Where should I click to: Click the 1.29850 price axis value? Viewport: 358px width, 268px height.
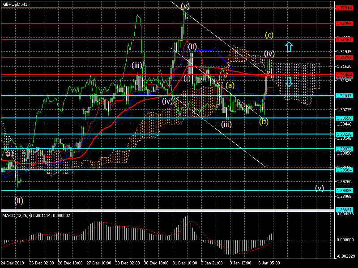tap(344, 153)
